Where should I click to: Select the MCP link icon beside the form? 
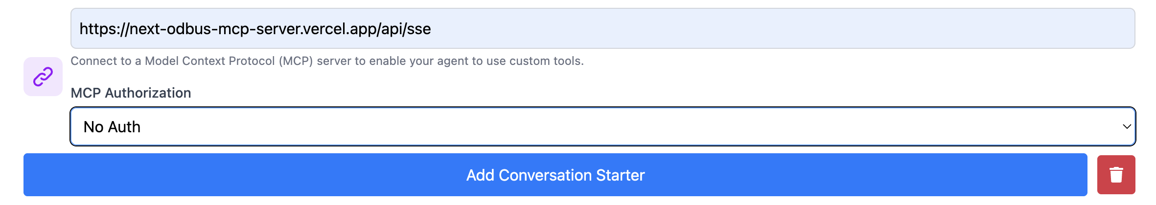tap(43, 77)
